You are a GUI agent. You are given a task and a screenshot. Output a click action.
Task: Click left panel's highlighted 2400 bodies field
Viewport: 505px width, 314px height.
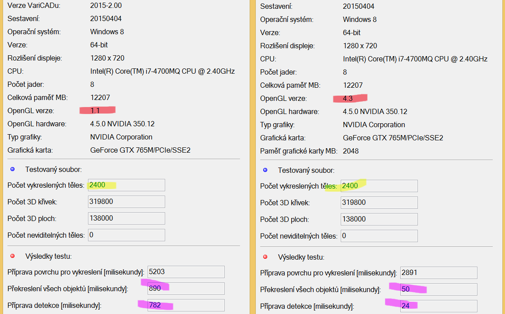click(126, 185)
